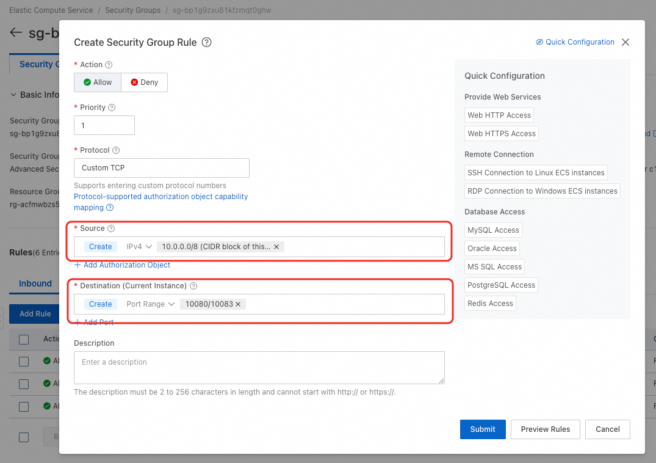Viewport: 656px width, 463px height.
Task: Remove the 10.0.0.0/8 CIDR source tag
Action: [276, 247]
